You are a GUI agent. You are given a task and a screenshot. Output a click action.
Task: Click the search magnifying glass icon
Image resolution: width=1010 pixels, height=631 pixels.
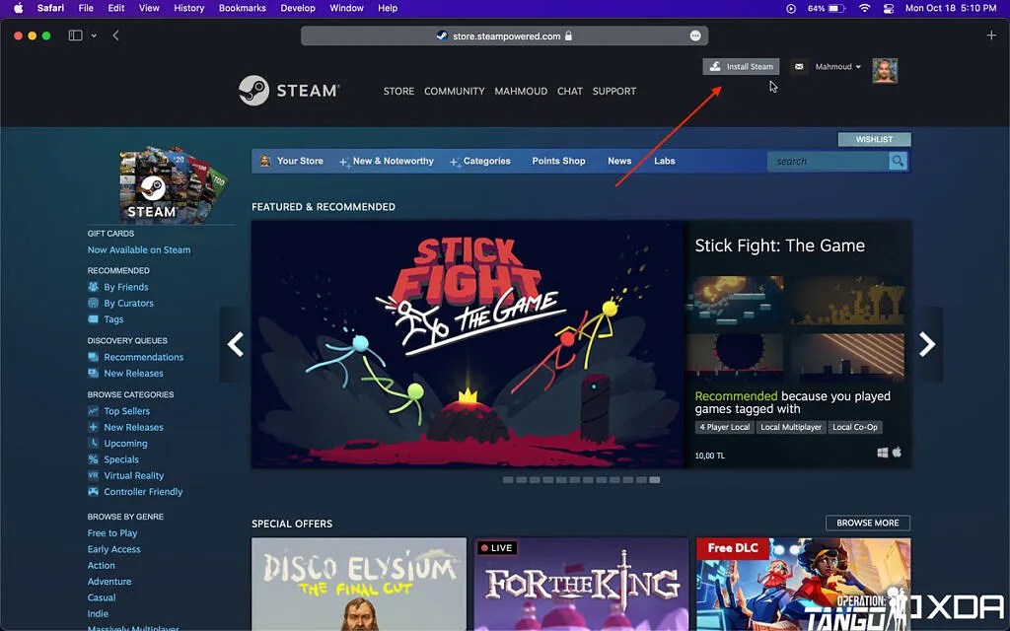click(x=898, y=160)
